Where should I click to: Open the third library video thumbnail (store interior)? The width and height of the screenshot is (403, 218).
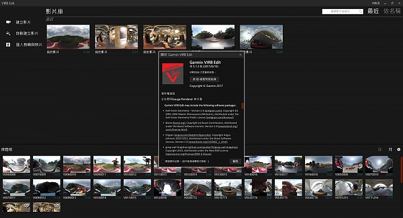(x=165, y=37)
